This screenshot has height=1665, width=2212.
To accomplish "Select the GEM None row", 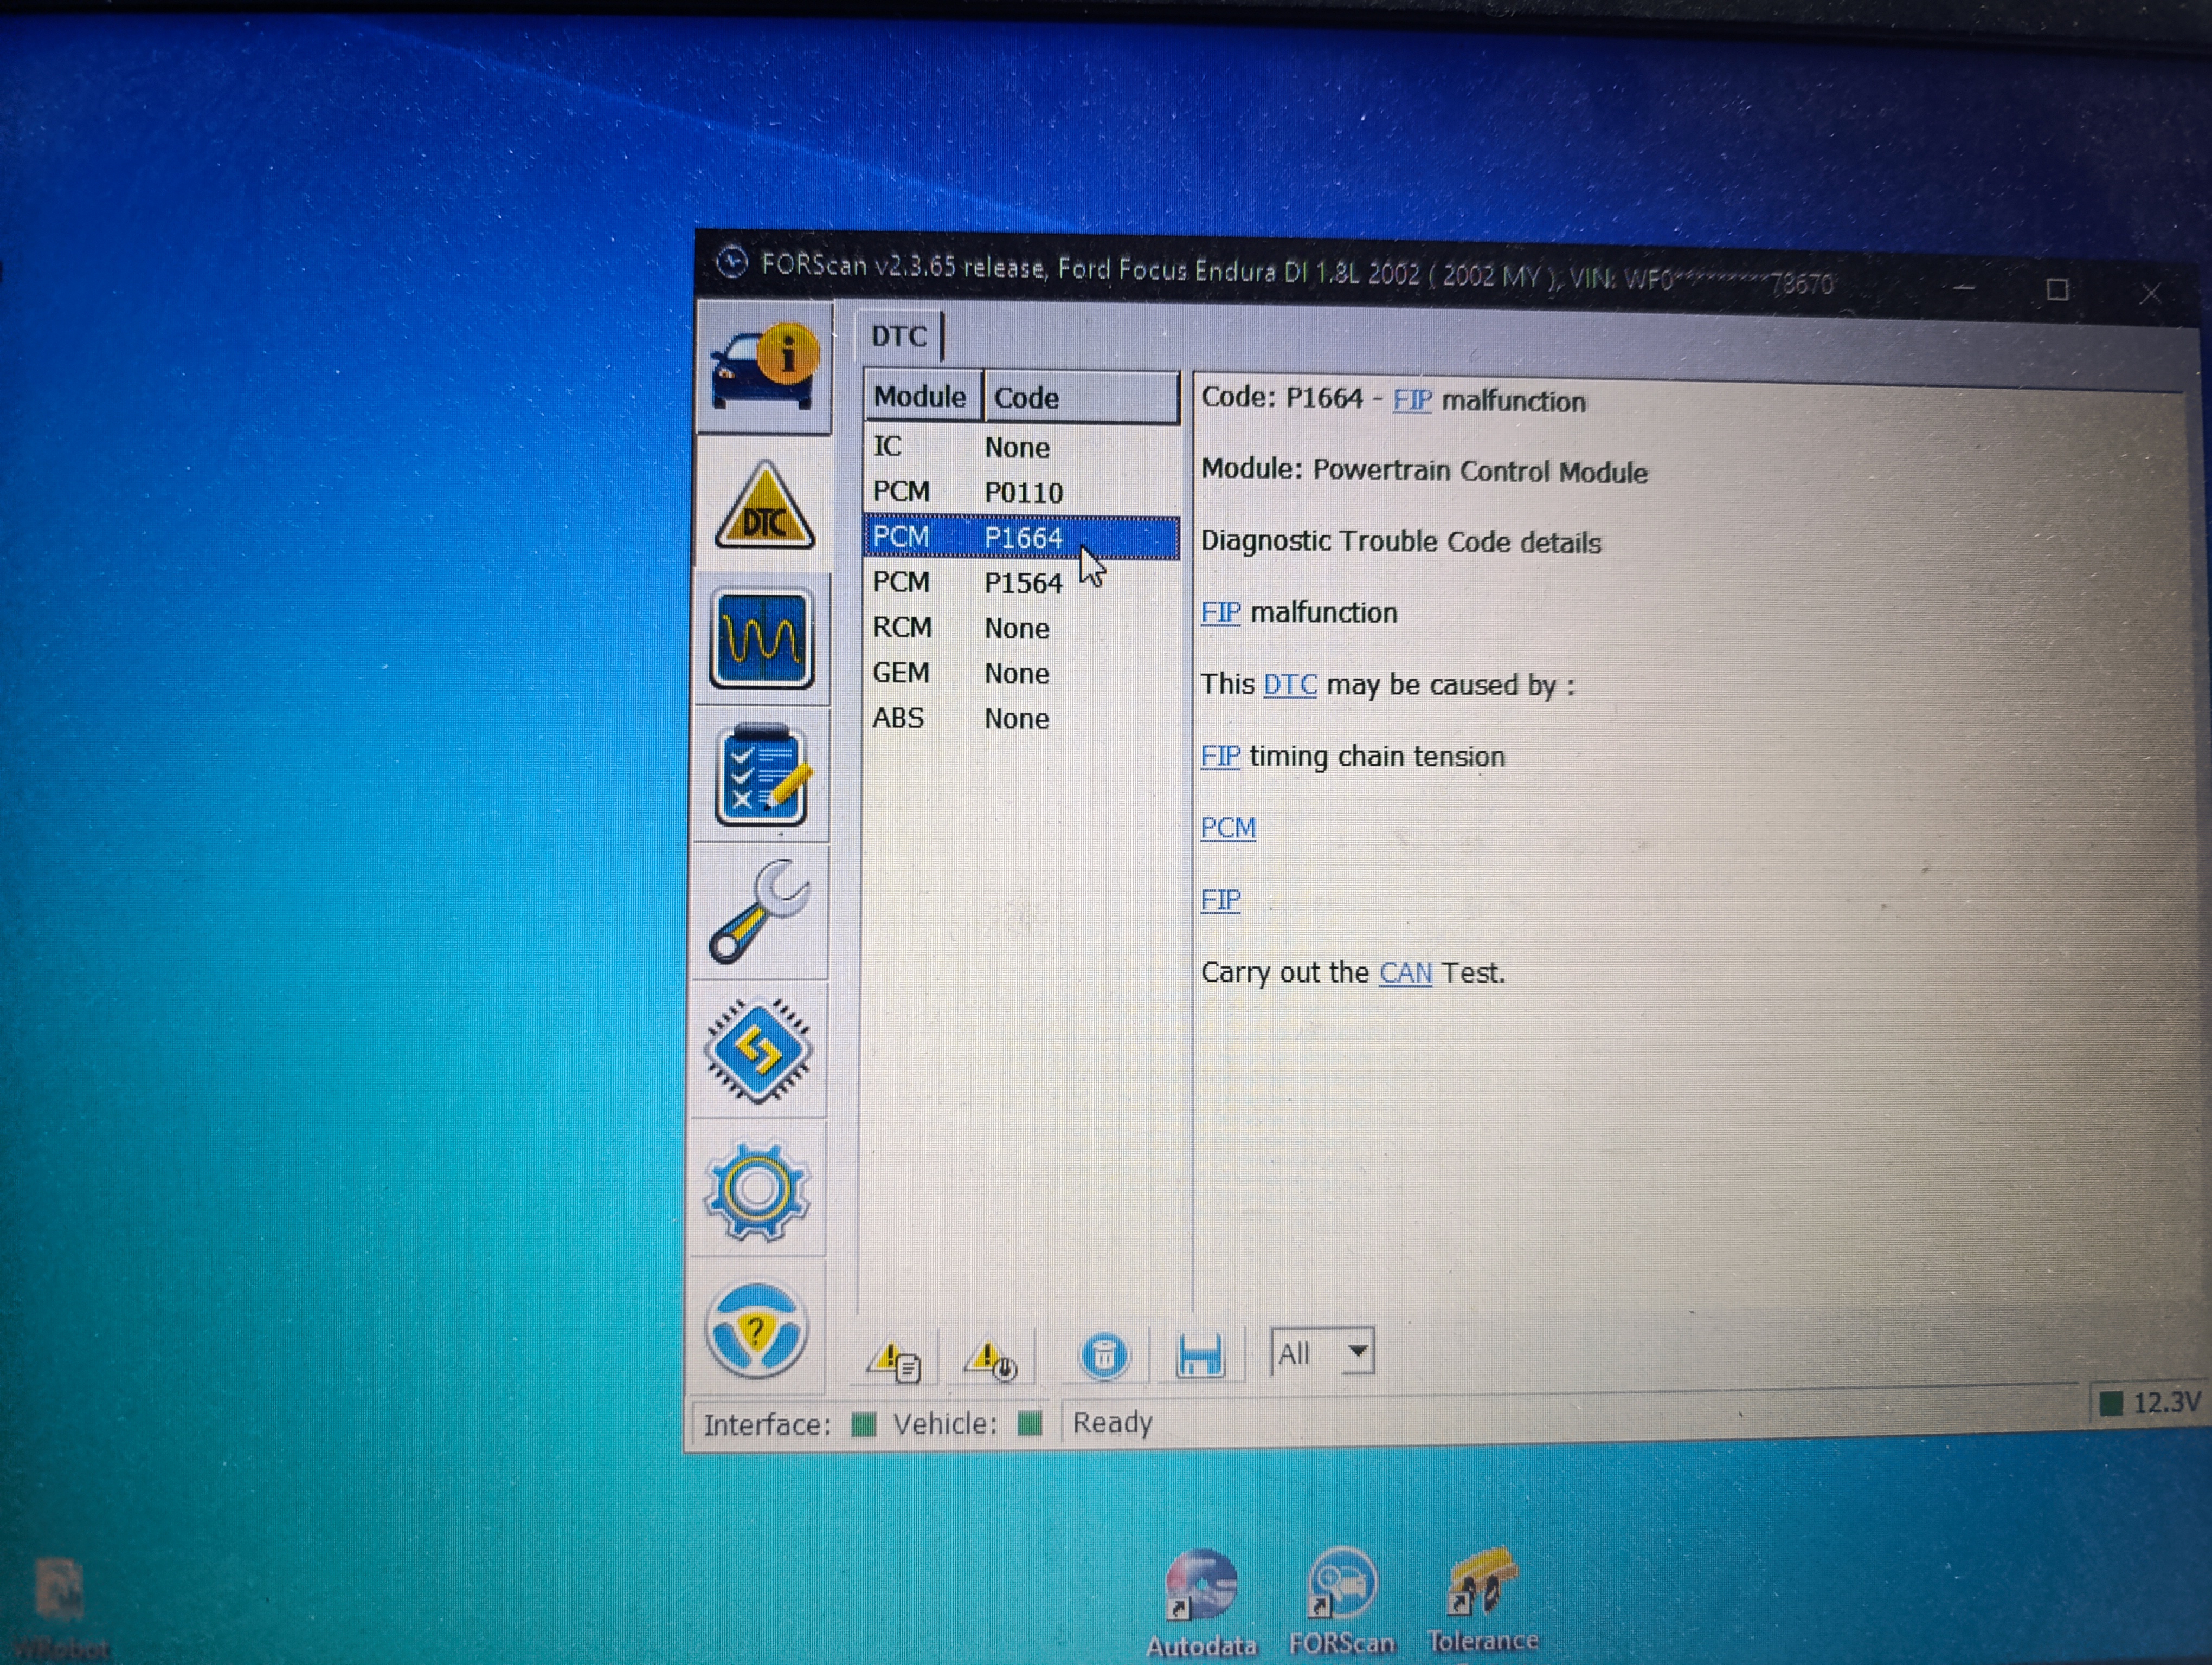I will (x=1020, y=673).
